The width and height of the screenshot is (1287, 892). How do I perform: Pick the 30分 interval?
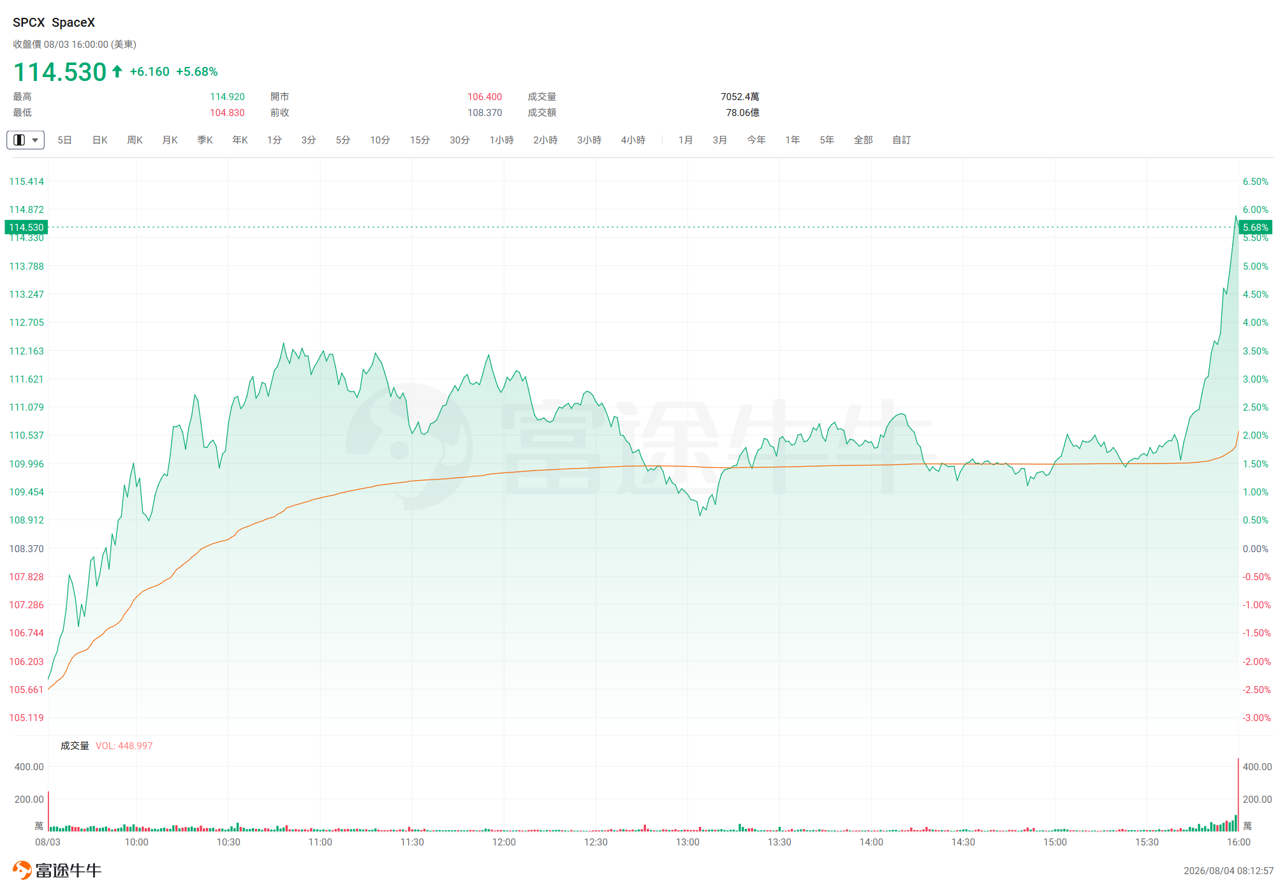pyautogui.click(x=460, y=140)
